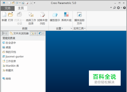This screenshot has width=127, height=92.
Task: Select 工作目录 folder
Action: pyautogui.click(x=9, y=61)
